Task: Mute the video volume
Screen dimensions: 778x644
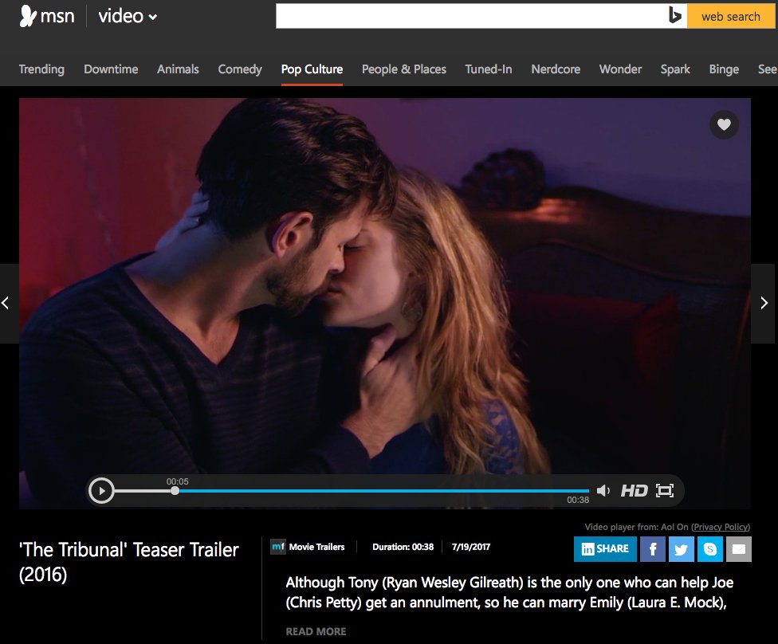Action: pyautogui.click(x=603, y=491)
